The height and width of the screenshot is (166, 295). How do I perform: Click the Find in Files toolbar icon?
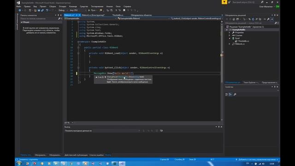pyautogui.click(x=101, y=10)
